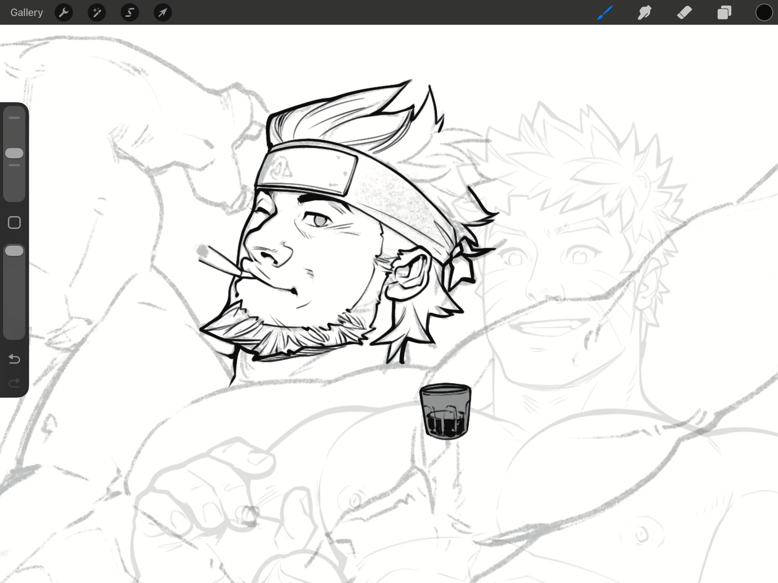Image resolution: width=778 pixels, height=583 pixels.
Task: Open the Actions wrench menu
Action: pos(64,13)
